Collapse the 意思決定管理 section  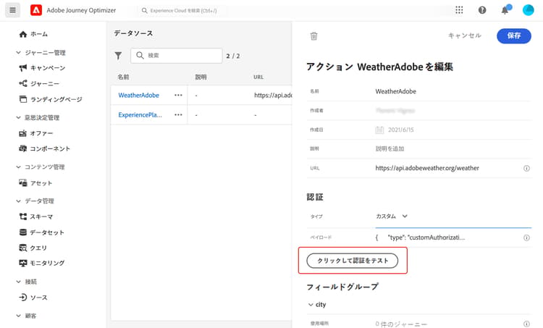[x=18, y=117]
